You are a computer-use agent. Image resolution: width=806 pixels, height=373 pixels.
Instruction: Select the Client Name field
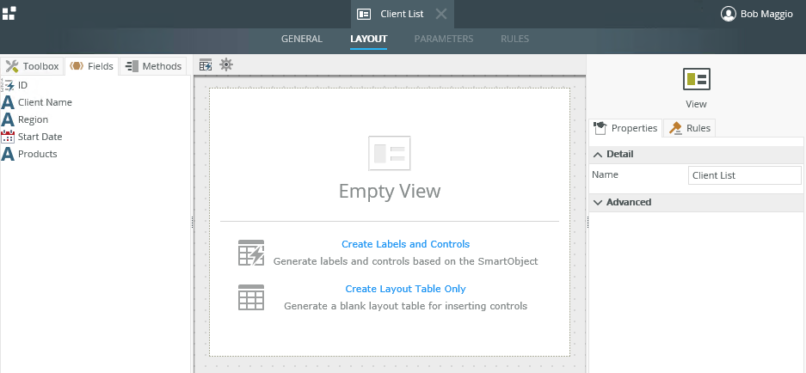(45, 102)
